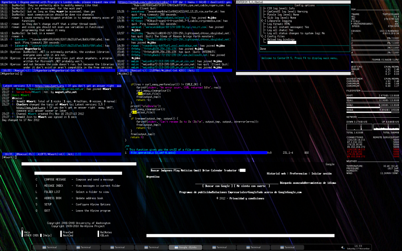Toggle 'Log all instant messages' setting
The width and height of the screenshot is (402, 251).
(287, 27)
